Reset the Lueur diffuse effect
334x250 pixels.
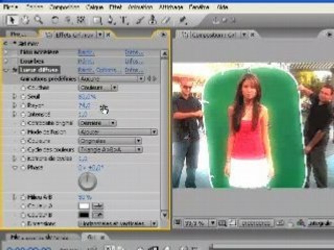87,70
